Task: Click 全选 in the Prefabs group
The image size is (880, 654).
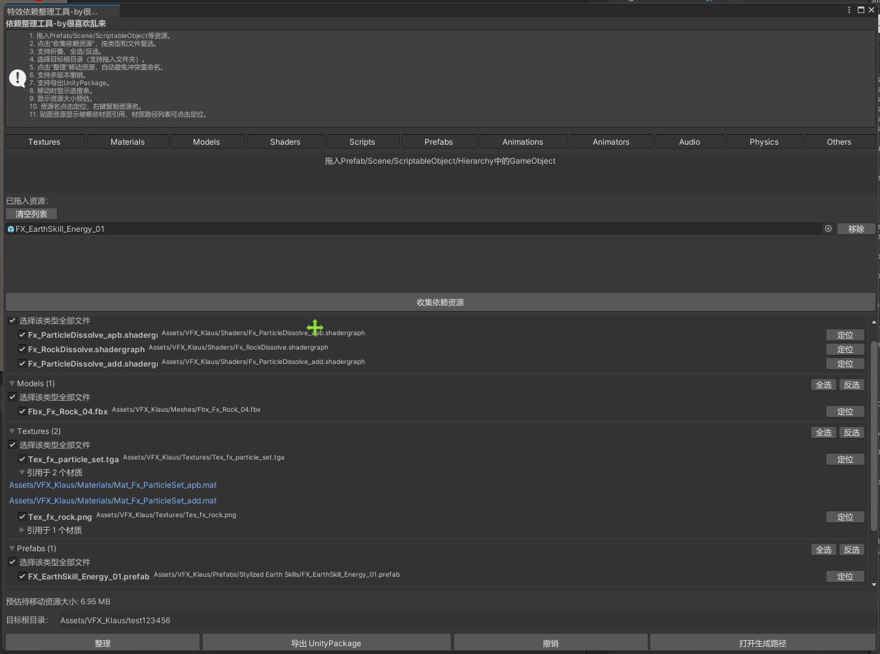Action: coord(824,549)
